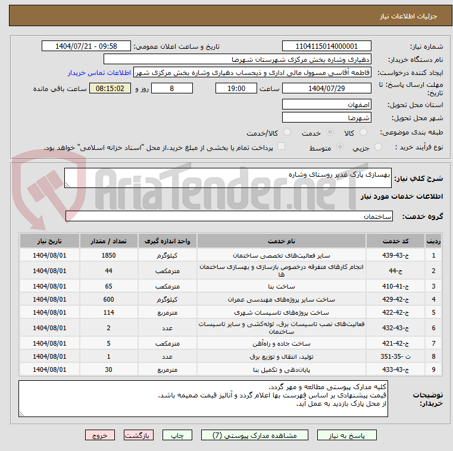Click the شماره نیاز field 1104115014000001

(x=326, y=46)
